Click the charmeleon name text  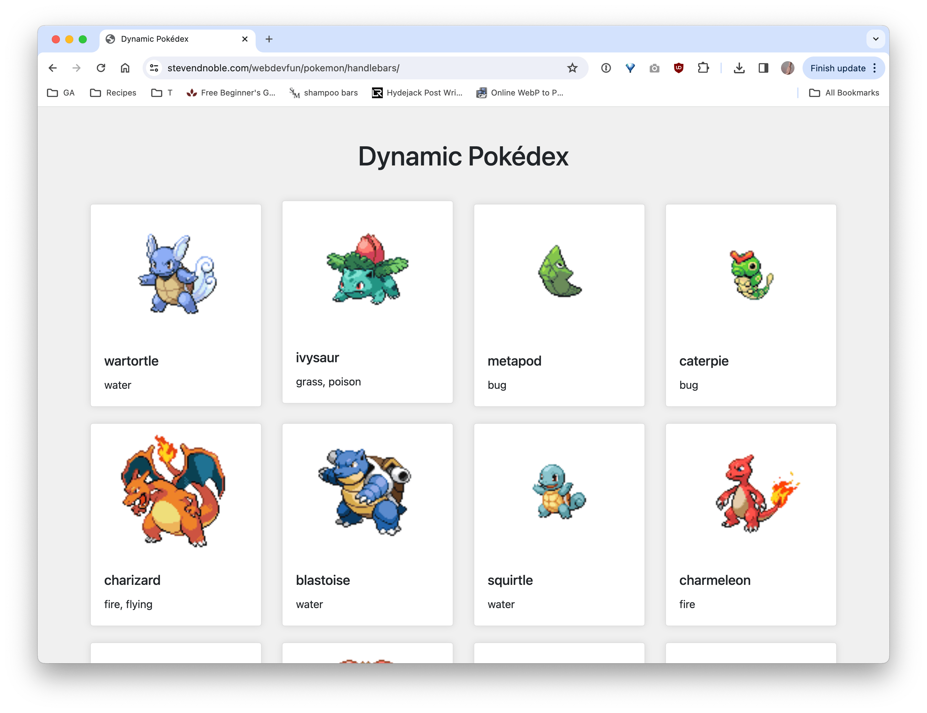click(714, 580)
